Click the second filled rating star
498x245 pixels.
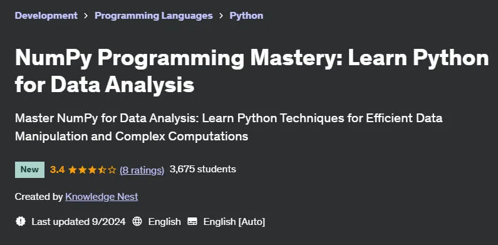coord(82,170)
